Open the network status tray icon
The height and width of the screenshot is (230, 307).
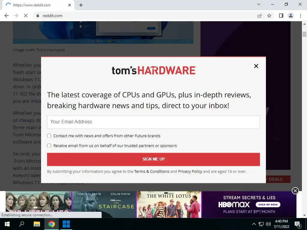pyautogui.click(x=261, y=224)
